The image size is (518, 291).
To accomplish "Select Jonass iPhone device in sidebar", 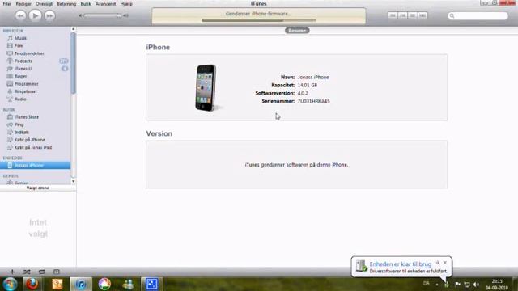I will click(x=35, y=165).
